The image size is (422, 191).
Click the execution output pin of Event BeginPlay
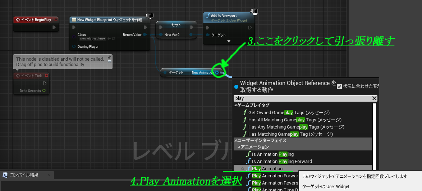(54, 27)
